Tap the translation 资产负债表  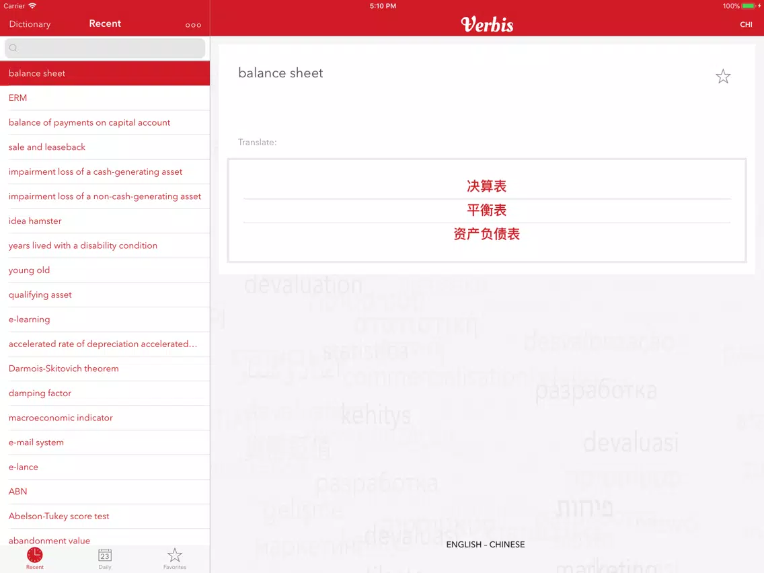click(x=486, y=234)
